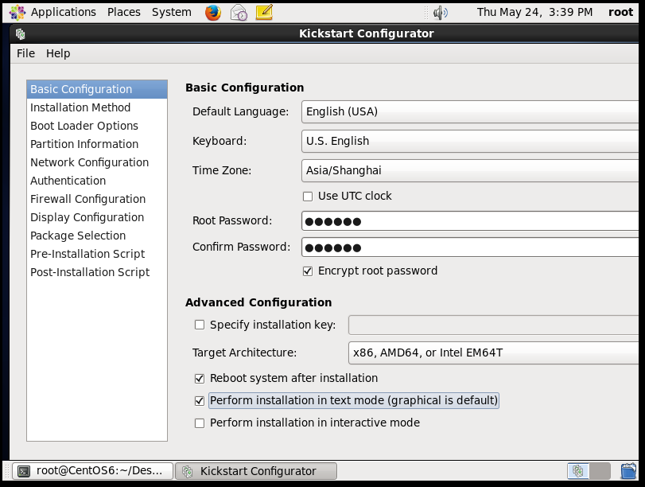645x487 pixels.
Task: Click the volume speaker icon
Action: point(440,13)
